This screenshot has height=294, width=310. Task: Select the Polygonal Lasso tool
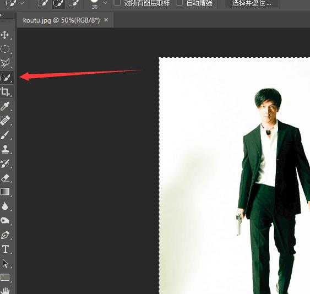tap(5, 63)
